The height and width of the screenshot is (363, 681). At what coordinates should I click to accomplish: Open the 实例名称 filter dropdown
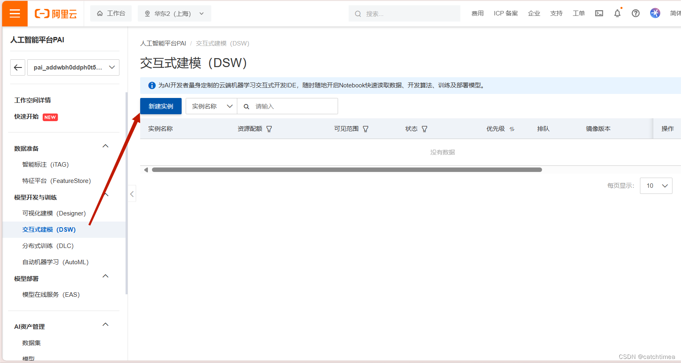[x=211, y=106]
